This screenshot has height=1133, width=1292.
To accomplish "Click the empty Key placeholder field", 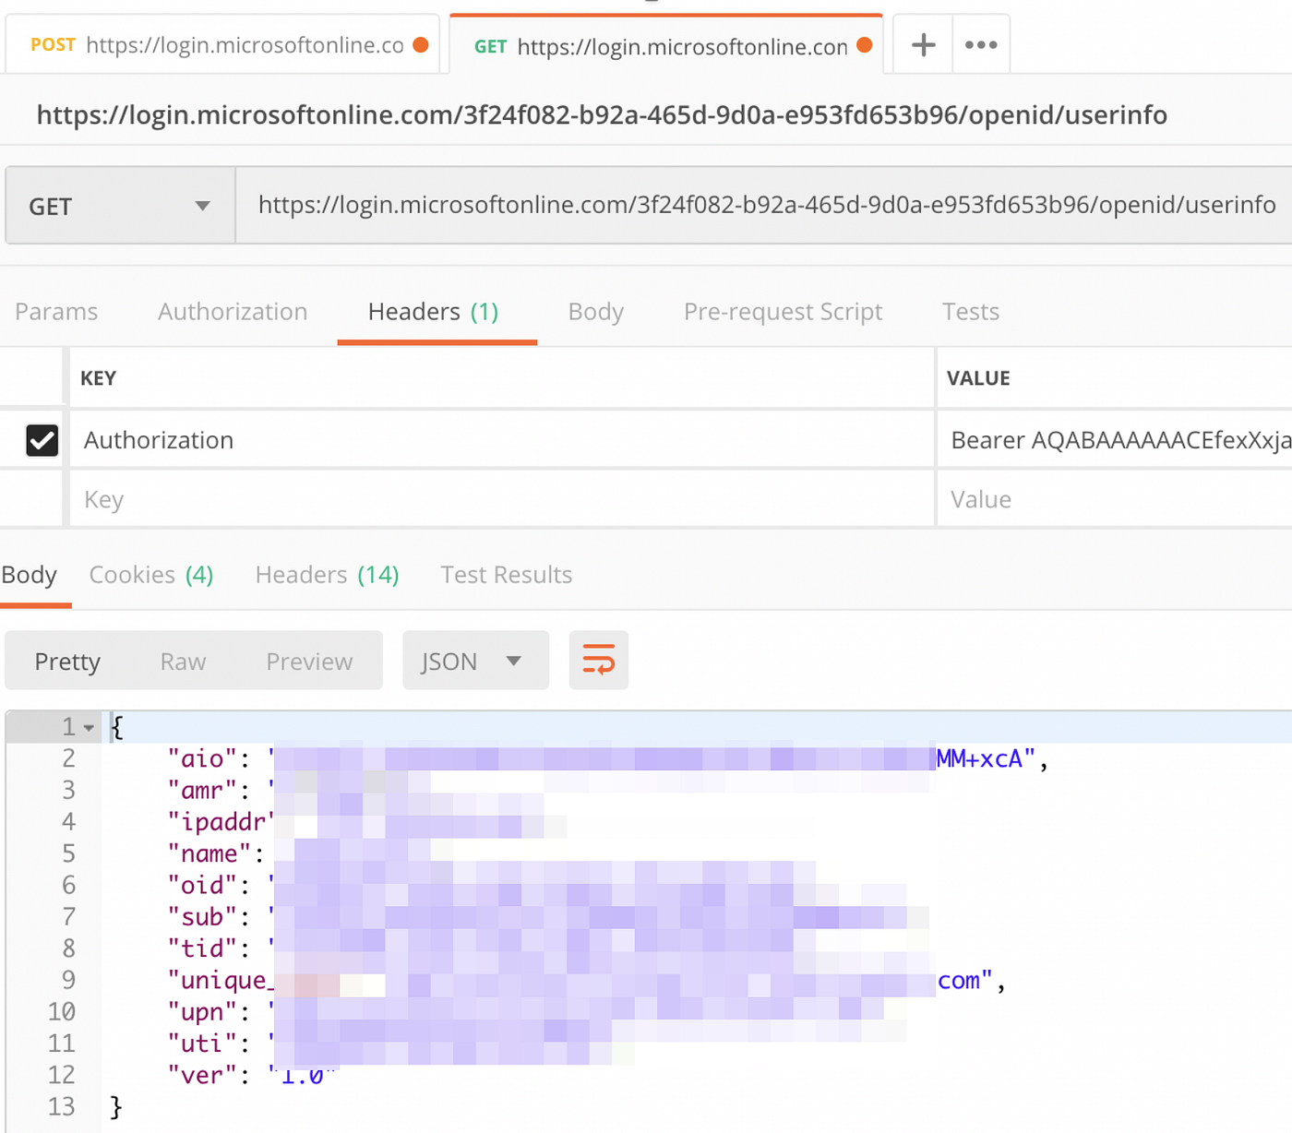I will tap(502, 499).
